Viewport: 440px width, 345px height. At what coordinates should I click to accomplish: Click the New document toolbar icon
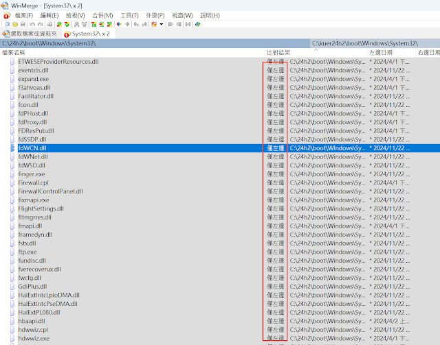(7, 25)
